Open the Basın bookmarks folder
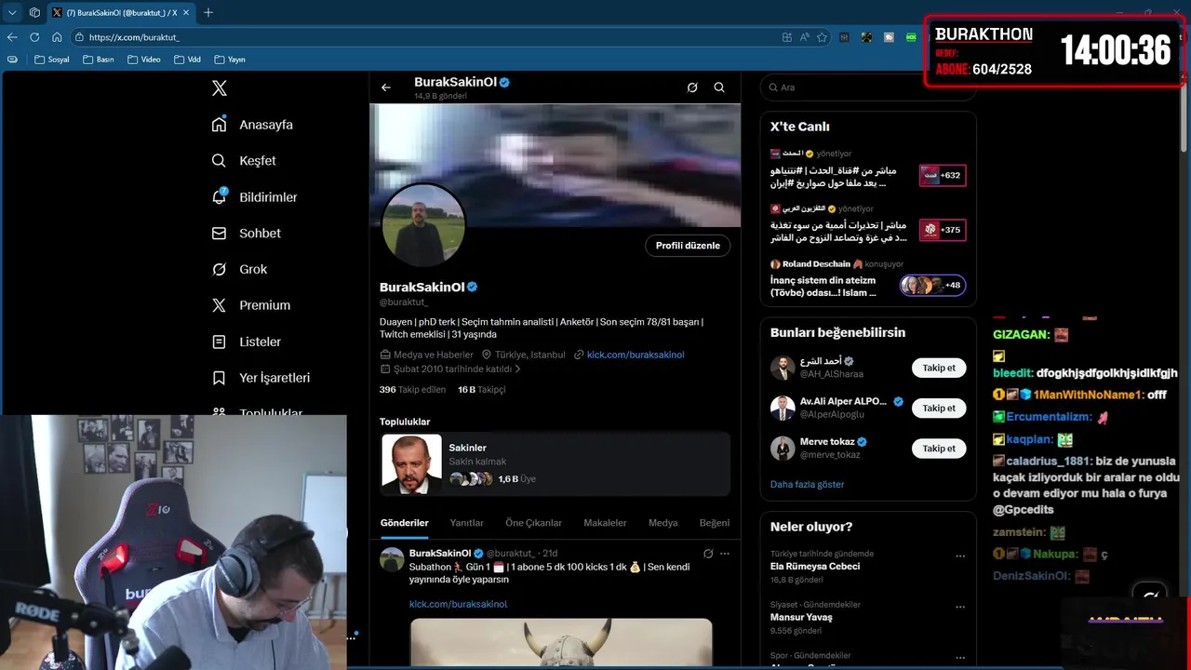1191x670 pixels. coord(98,60)
